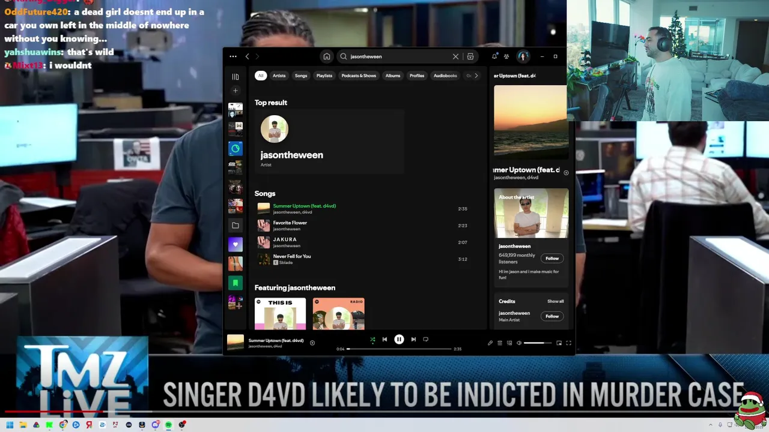769x432 pixels.
Task: Open the mini player
Action: click(559, 343)
